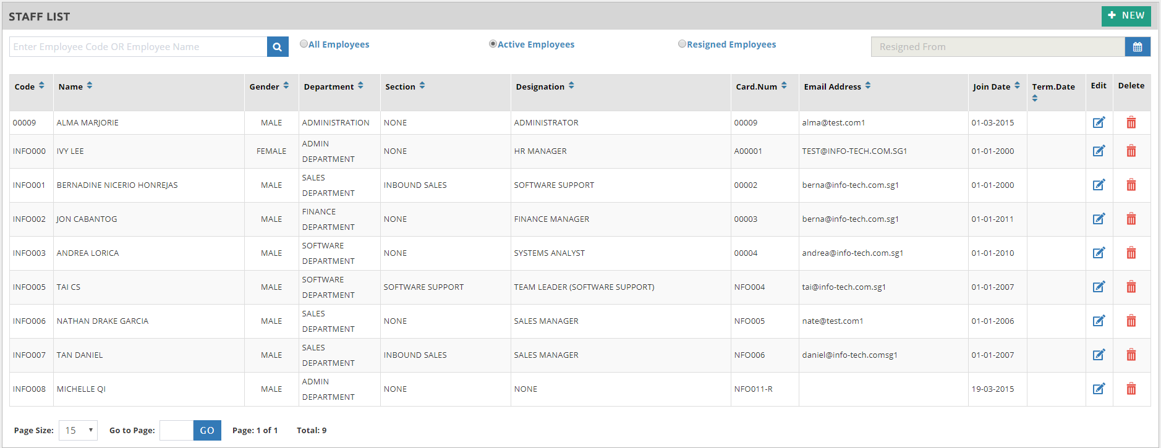Screen dimensions: 1161x448
Task: Click the employee code or name search field
Action: click(138, 47)
